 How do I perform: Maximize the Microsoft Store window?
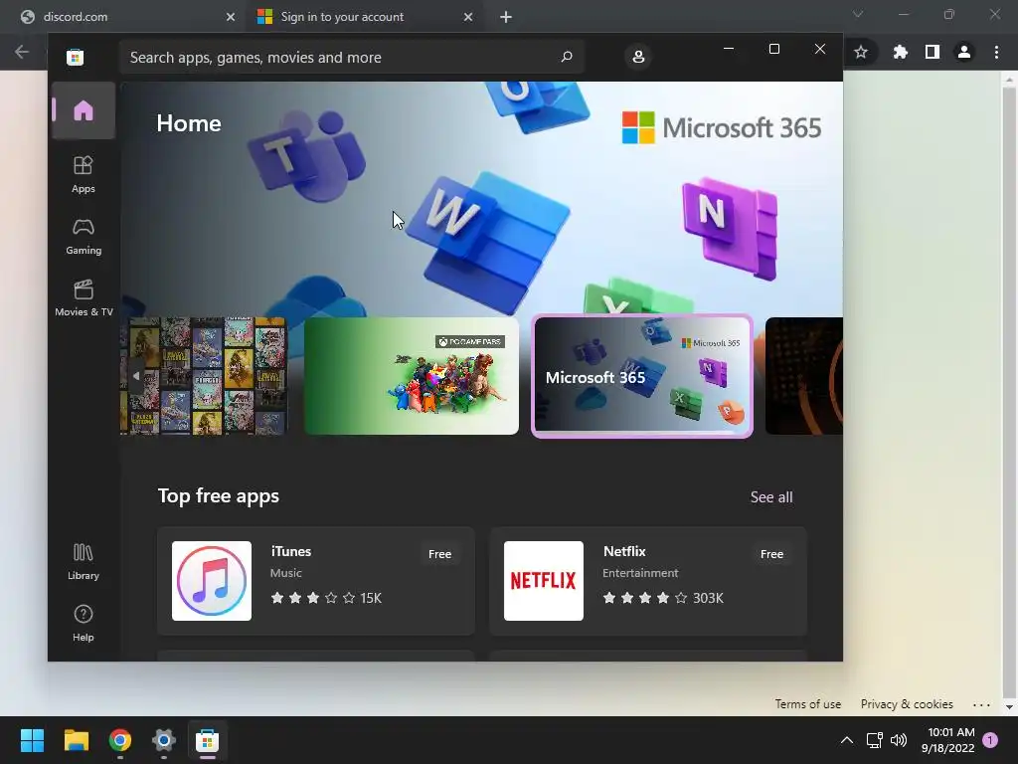[773, 49]
